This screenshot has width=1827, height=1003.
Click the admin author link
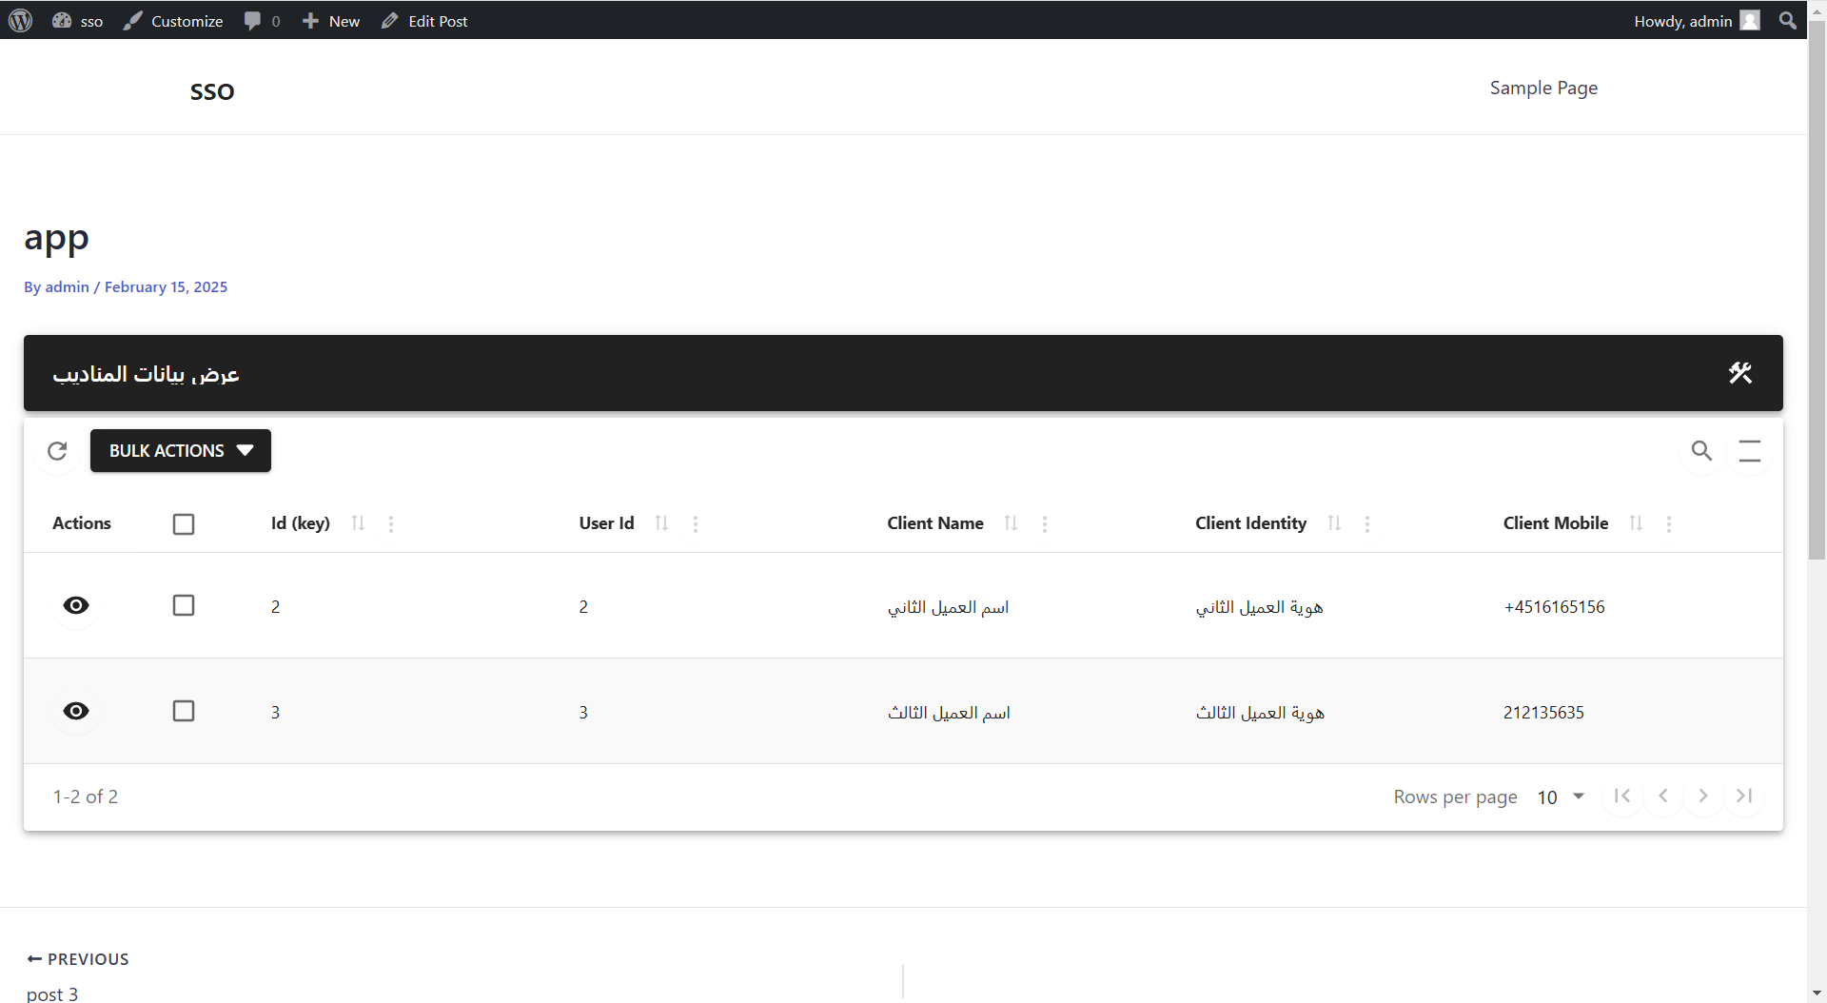click(67, 287)
